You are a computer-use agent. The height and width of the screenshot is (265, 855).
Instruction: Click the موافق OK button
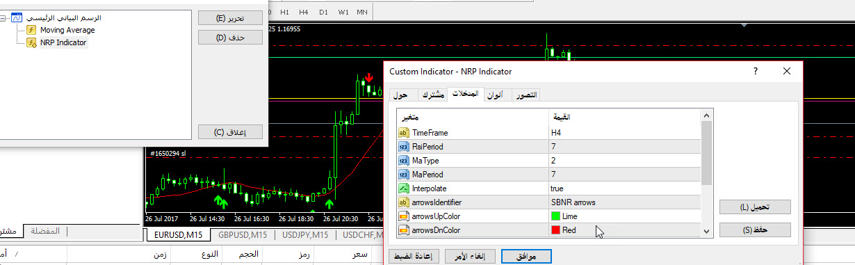point(526,256)
